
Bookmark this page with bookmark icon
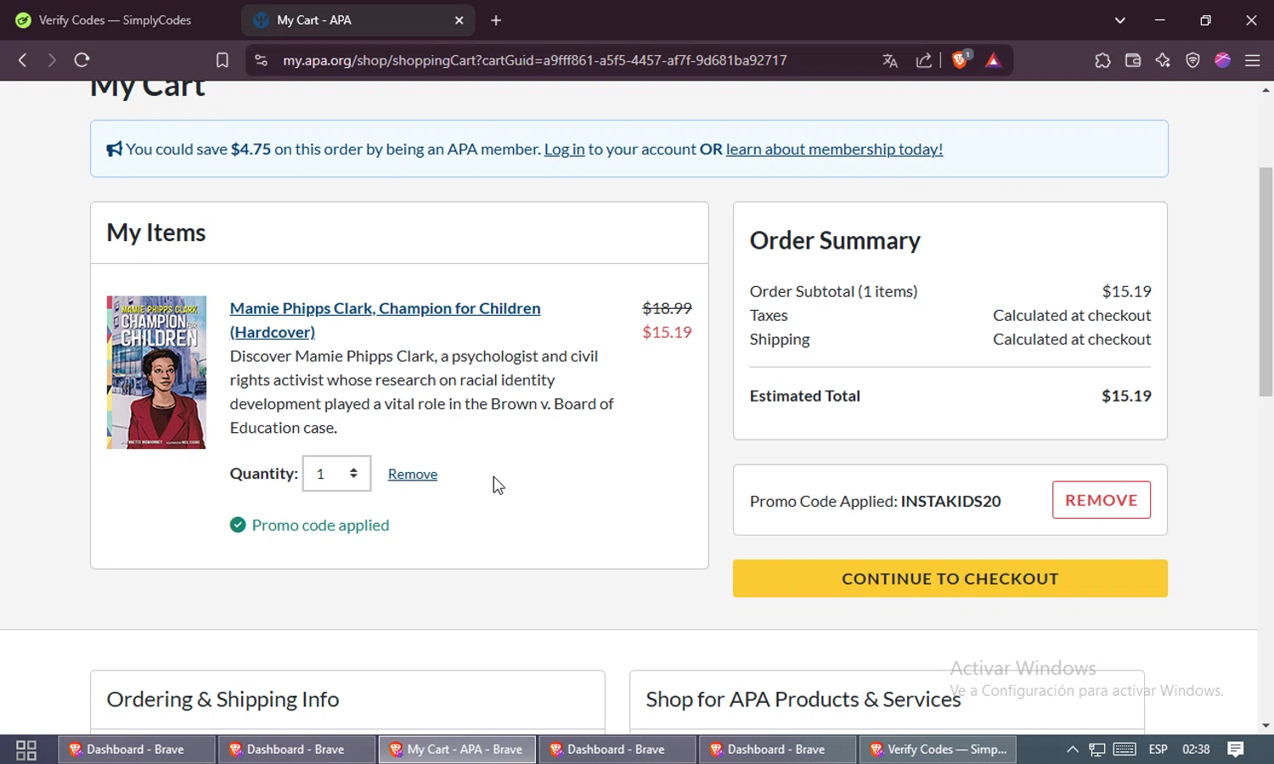(223, 60)
